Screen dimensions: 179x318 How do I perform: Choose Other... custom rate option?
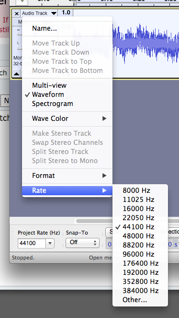point(140,300)
